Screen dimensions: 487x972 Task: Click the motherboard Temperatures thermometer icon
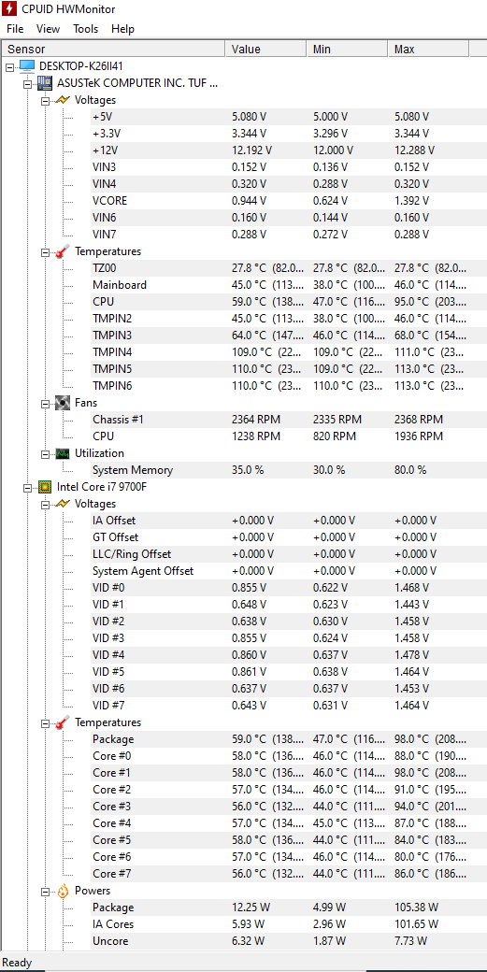63,251
